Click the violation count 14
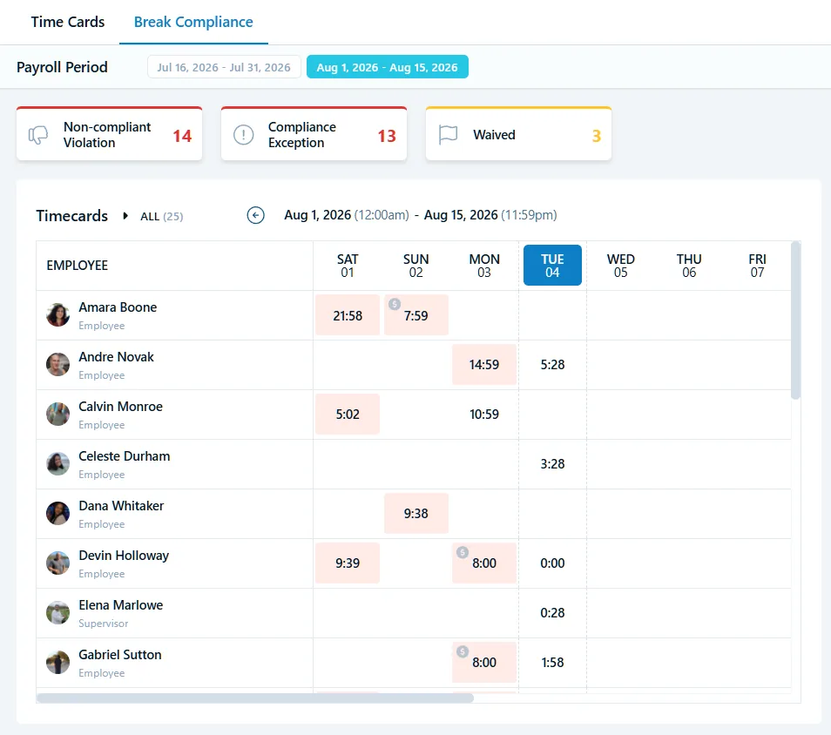The width and height of the screenshot is (831, 735). coord(182,136)
